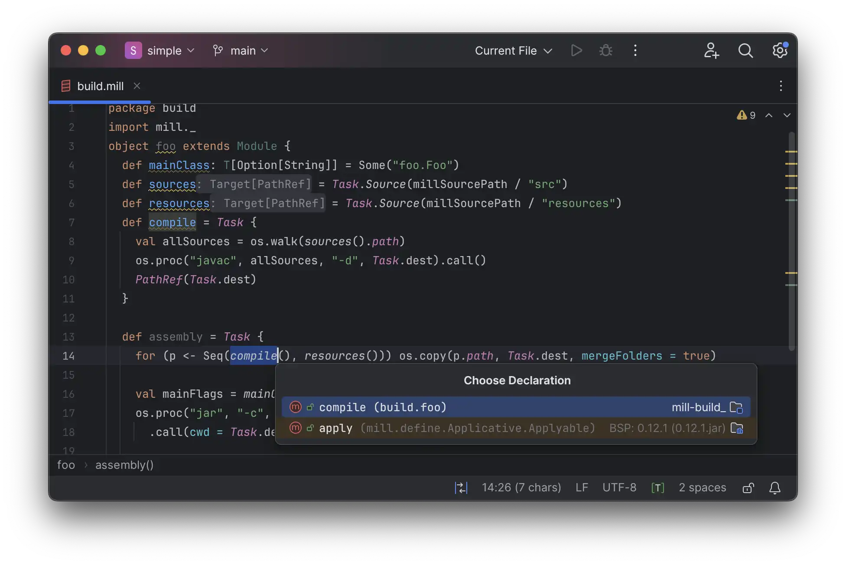Click line number 7 in gutter
This screenshot has width=846, height=565.
(72, 222)
